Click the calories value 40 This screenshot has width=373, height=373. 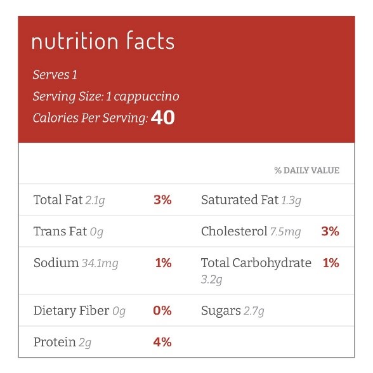coord(163,117)
